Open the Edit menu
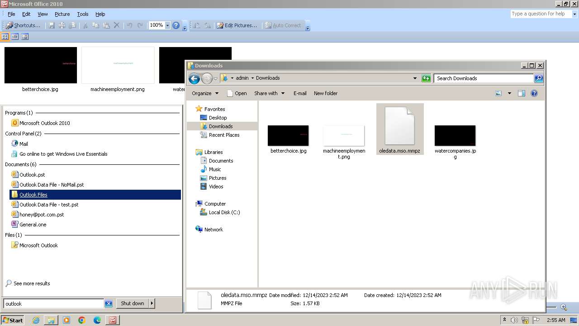 coord(26,14)
